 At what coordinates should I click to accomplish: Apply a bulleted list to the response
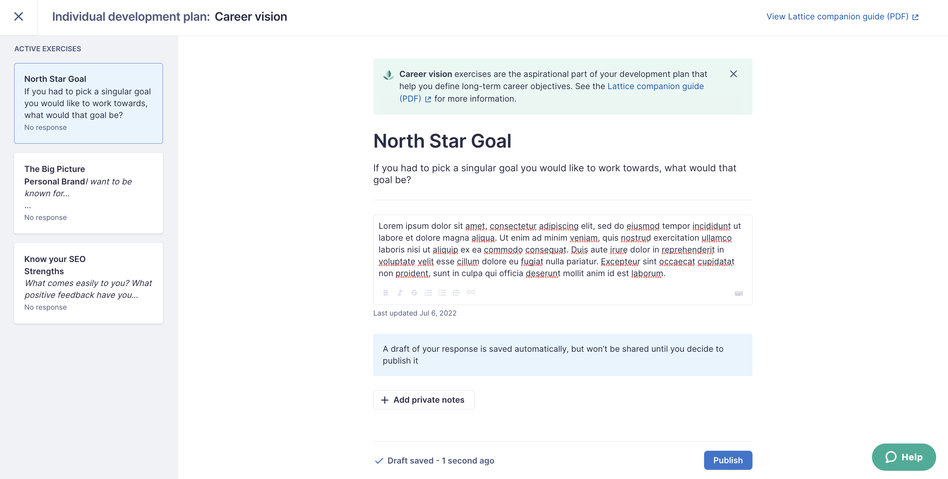pyautogui.click(x=442, y=293)
